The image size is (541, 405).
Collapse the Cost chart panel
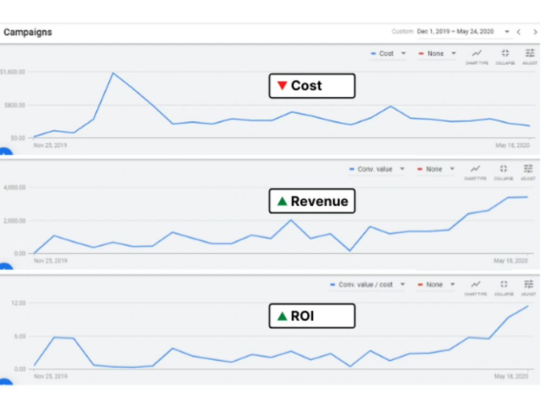(505, 57)
